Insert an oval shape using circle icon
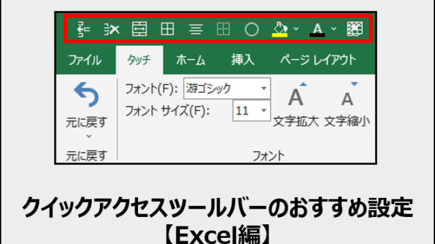The image size is (435, 244). tap(251, 29)
